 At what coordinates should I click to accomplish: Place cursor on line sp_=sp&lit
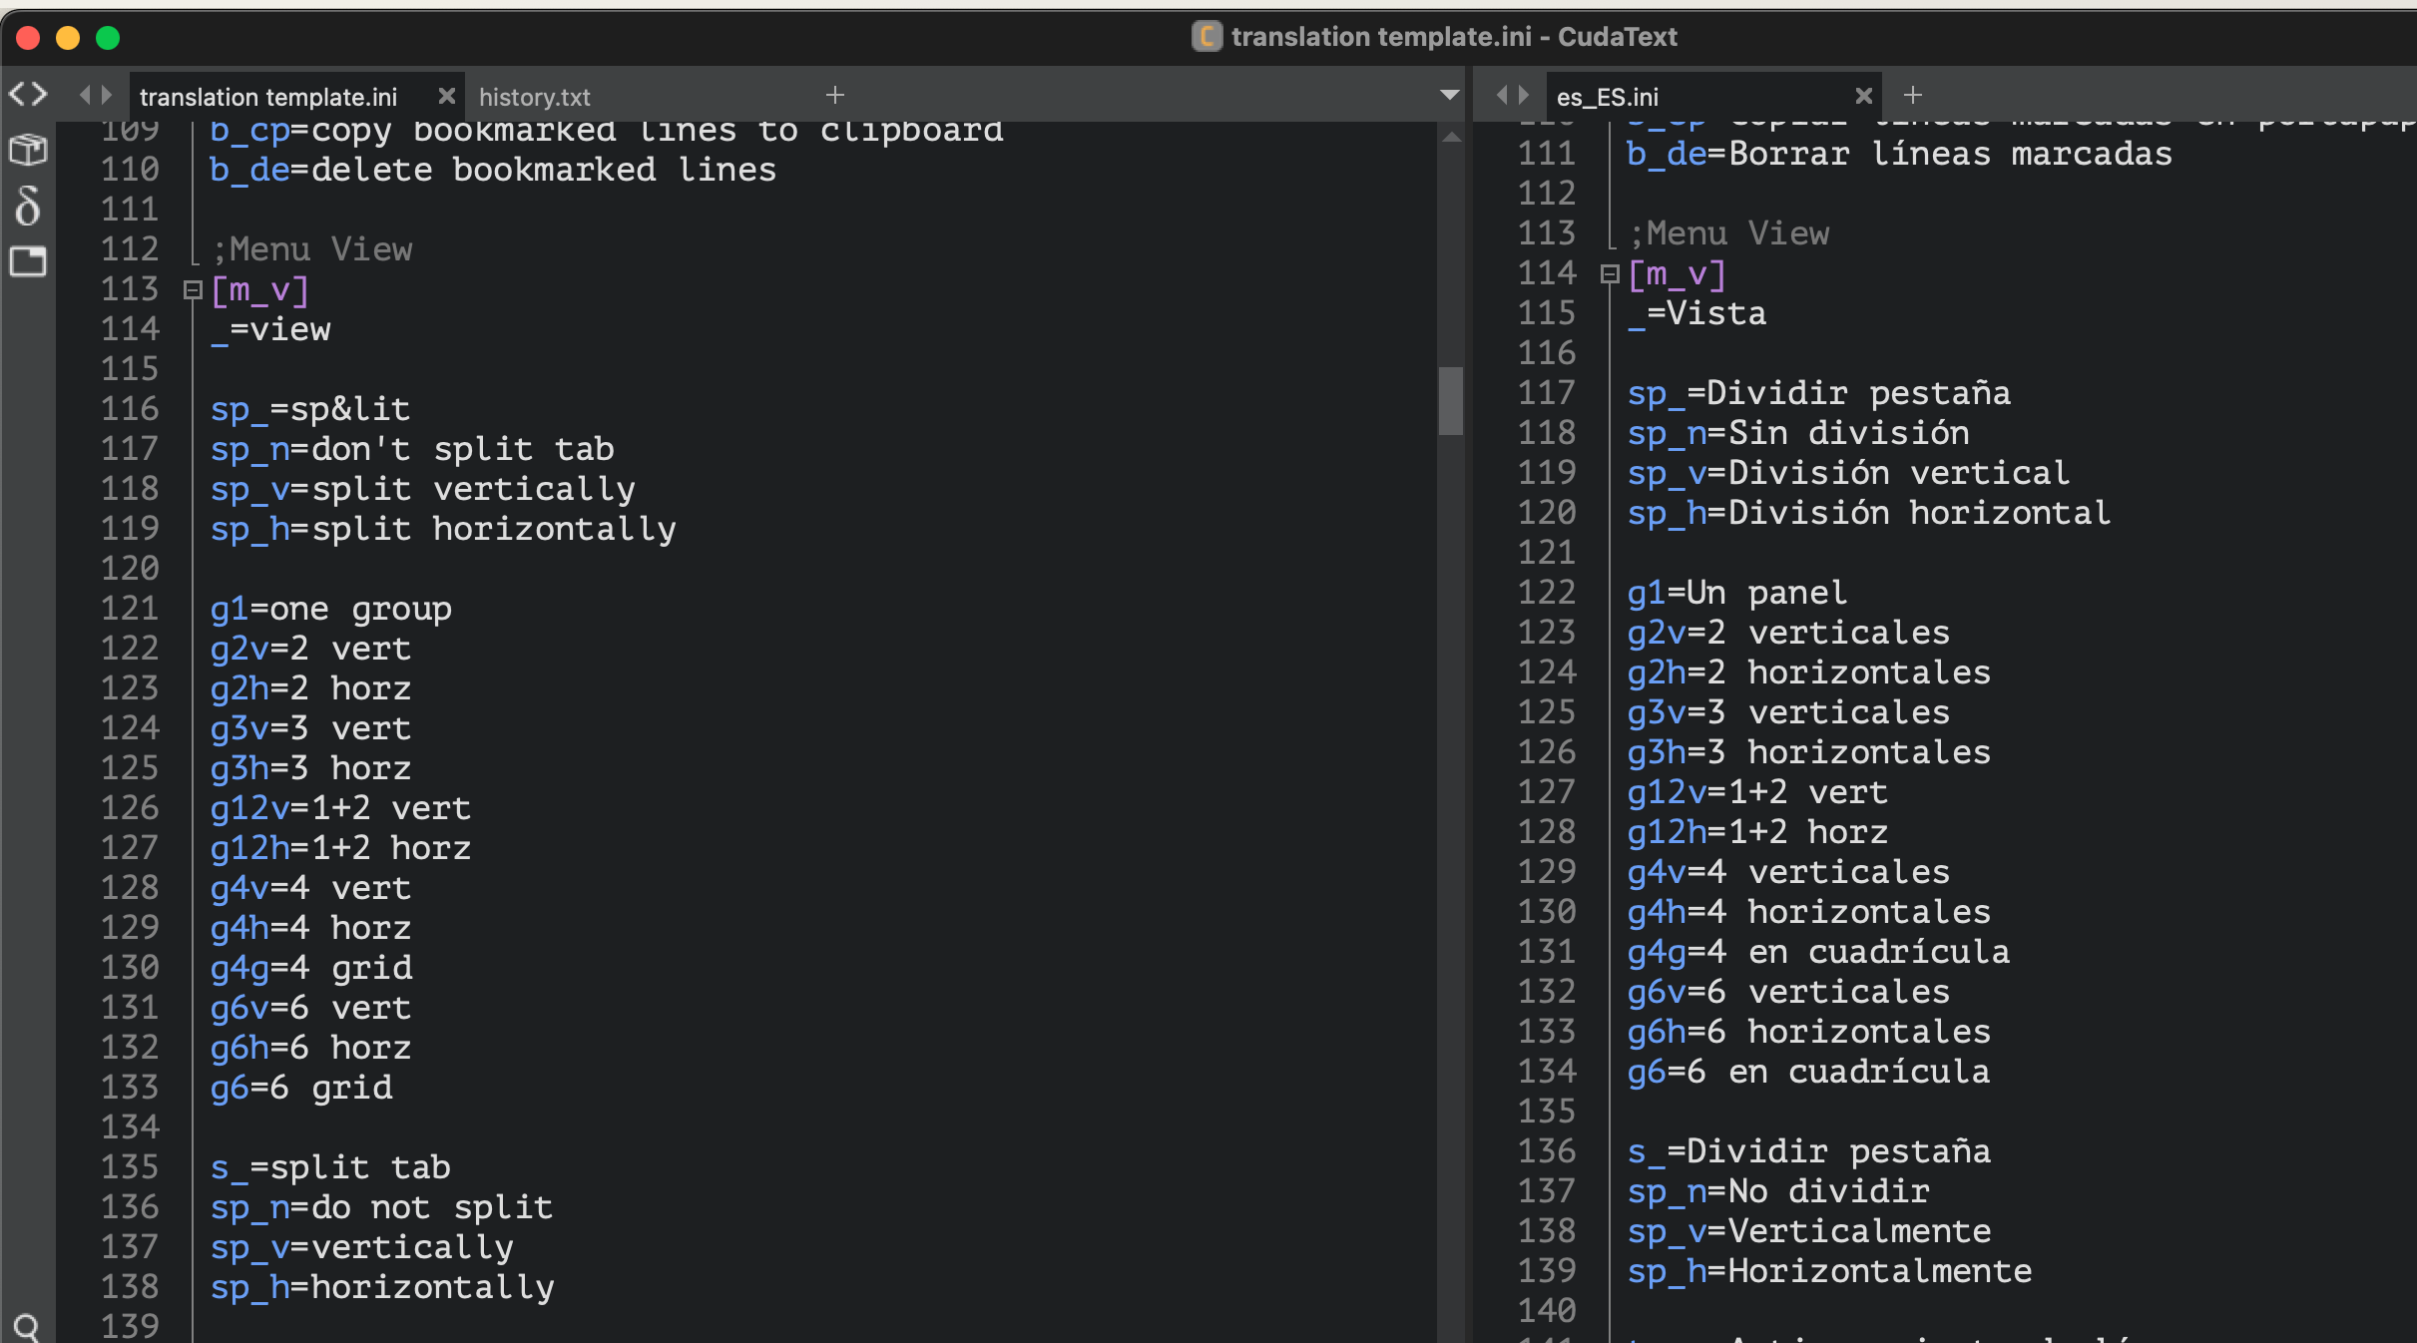click(x=310, y=410)
